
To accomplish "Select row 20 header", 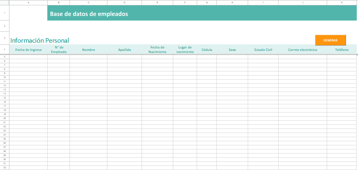I will (5, 118).
